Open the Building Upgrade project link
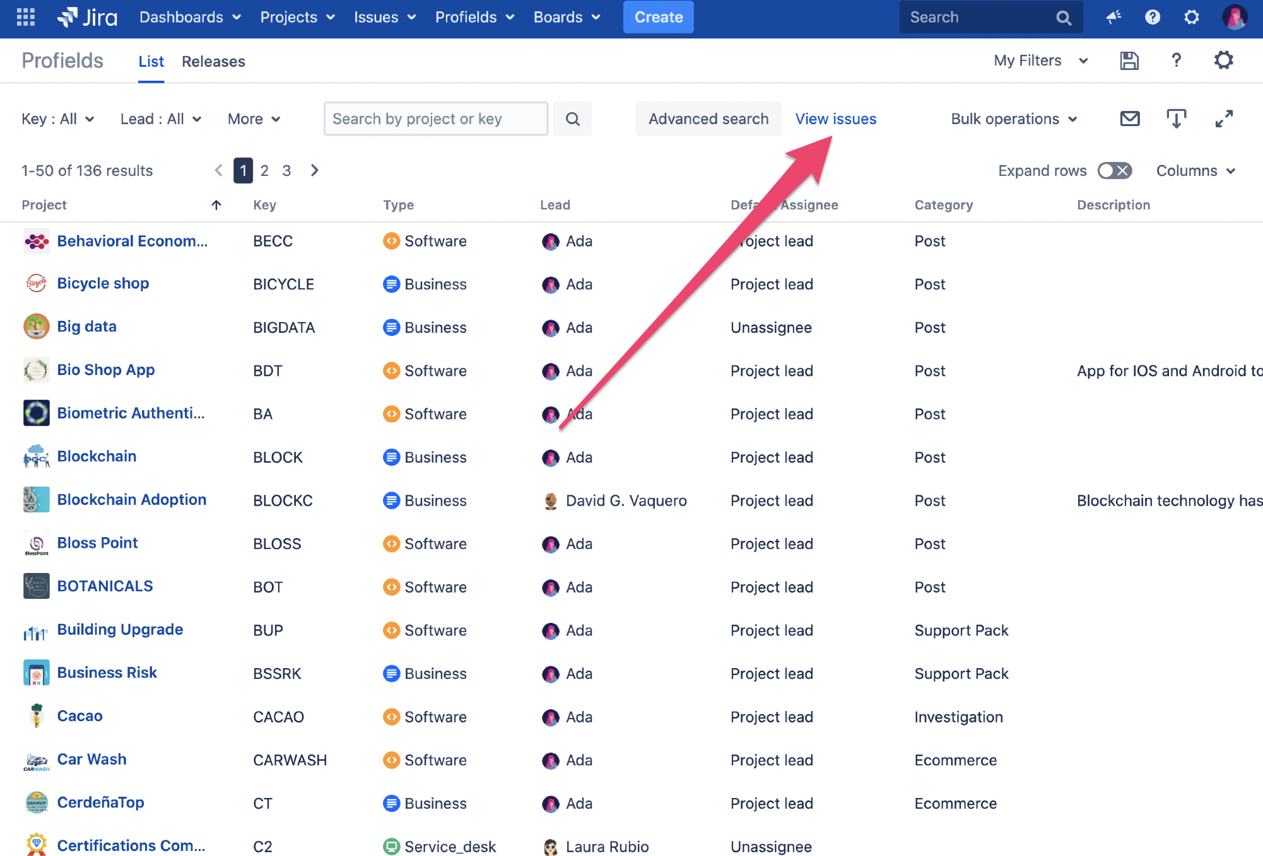Screen dimensions: 1263x856 (x=120, y=630)
